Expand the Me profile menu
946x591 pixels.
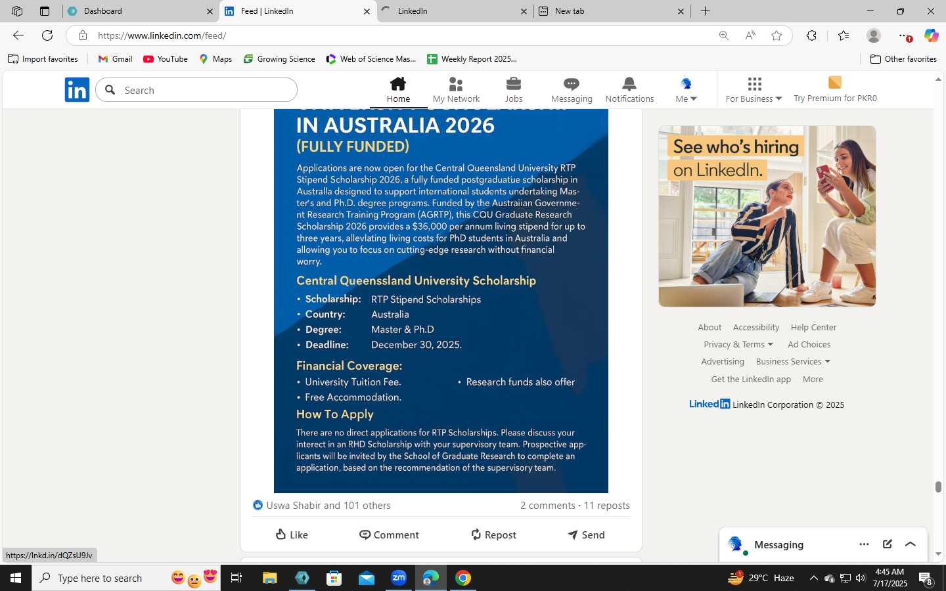pos(686,90)
